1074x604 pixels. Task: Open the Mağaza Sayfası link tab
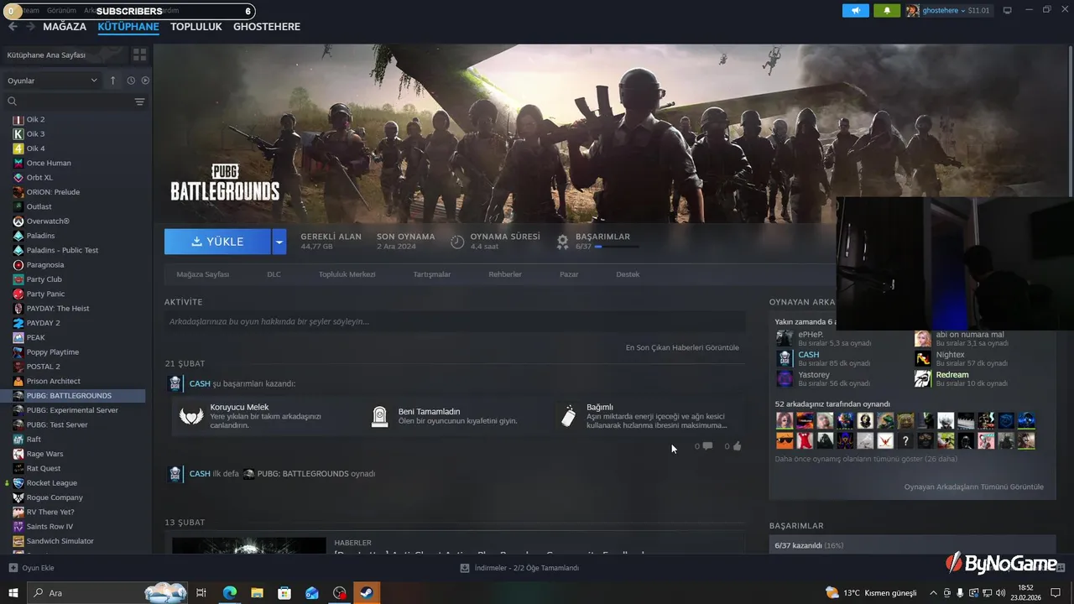pos(203,274)
